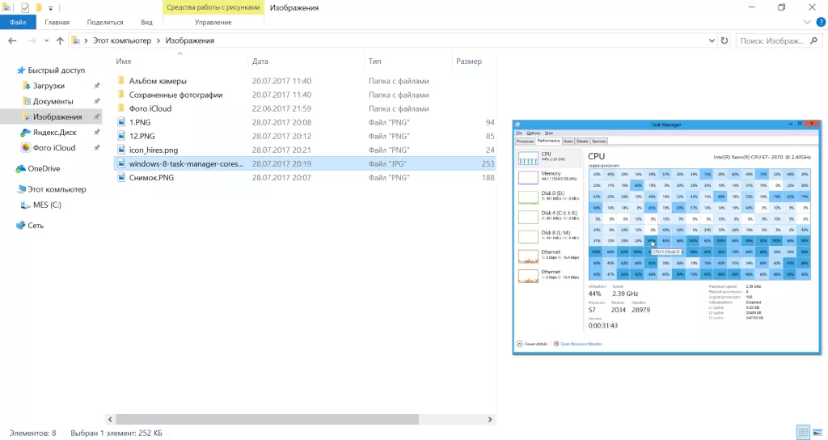This screenshot has width=828, height=440.
Task: Click the Properties icon in quick access toolbar
Action: tap(25, 7)
